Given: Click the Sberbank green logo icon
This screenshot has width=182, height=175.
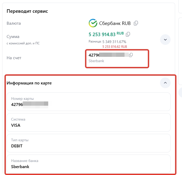Looking at the screenshot, I should tap(93, 23).
